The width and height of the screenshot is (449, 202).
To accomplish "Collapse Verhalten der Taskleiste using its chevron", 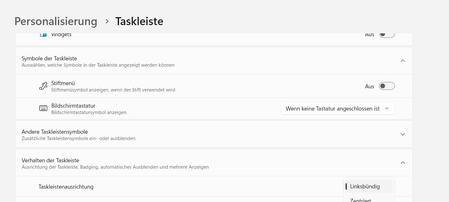I will tap(403, 163).
